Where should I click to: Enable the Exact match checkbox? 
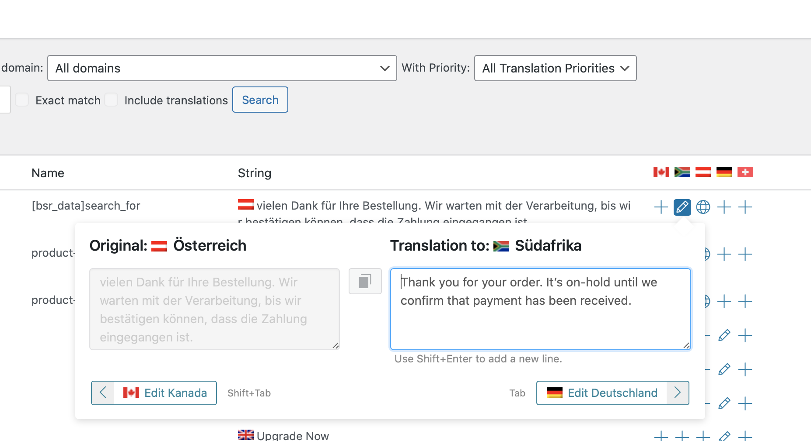coord(22,100)
